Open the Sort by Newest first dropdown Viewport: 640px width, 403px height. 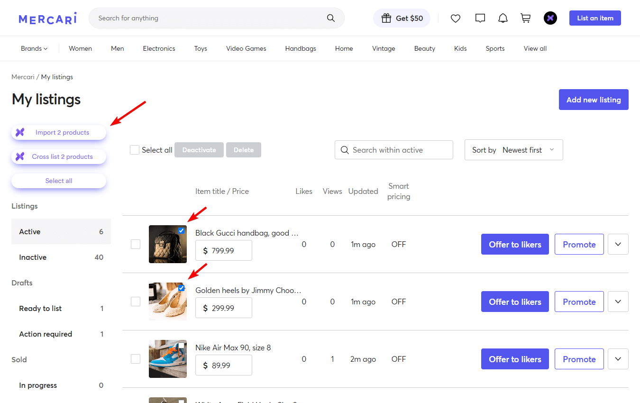(514, 150)
